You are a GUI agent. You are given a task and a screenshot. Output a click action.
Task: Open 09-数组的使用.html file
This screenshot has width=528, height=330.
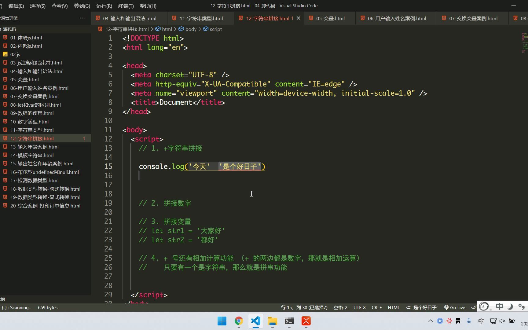coord(46,113)
